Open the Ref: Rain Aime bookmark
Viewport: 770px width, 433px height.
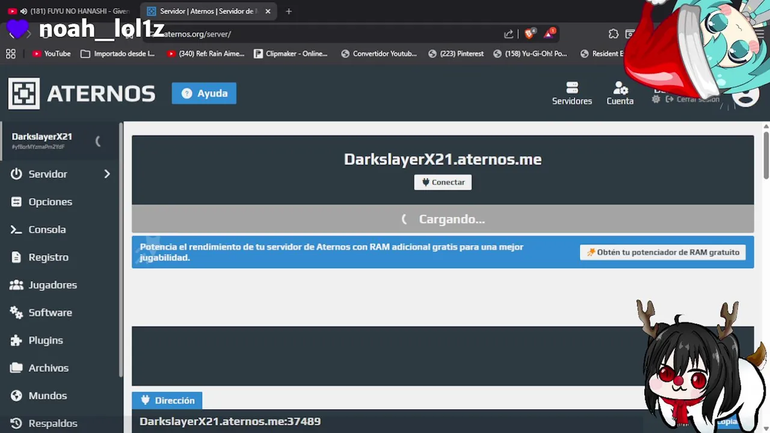point(206,54)
